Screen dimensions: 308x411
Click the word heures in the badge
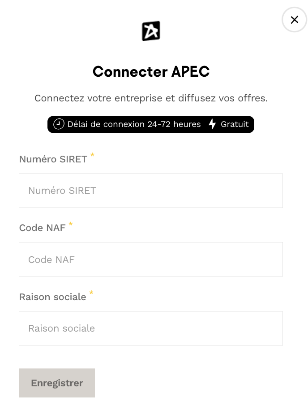(187, 124)
